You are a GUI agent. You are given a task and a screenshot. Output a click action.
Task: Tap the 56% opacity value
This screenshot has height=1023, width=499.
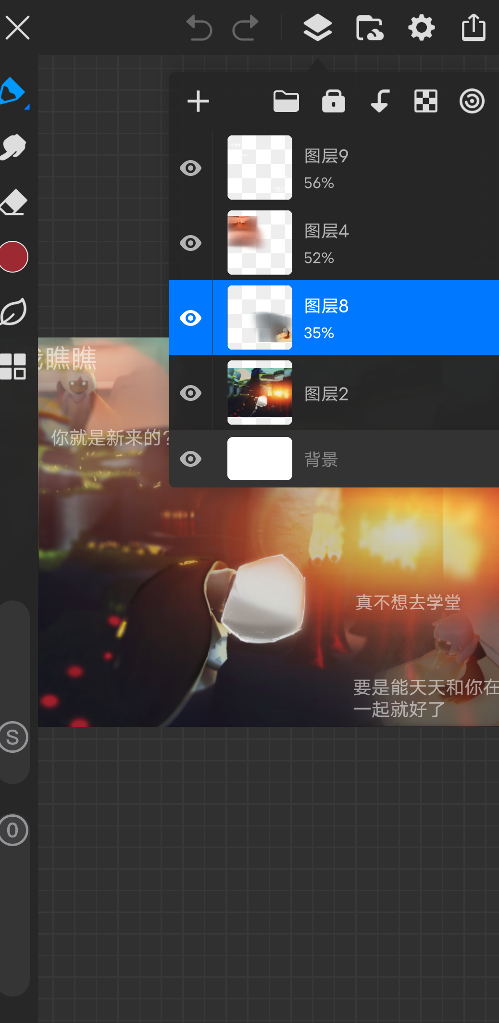pyautogui.click(x=319, y=183)
